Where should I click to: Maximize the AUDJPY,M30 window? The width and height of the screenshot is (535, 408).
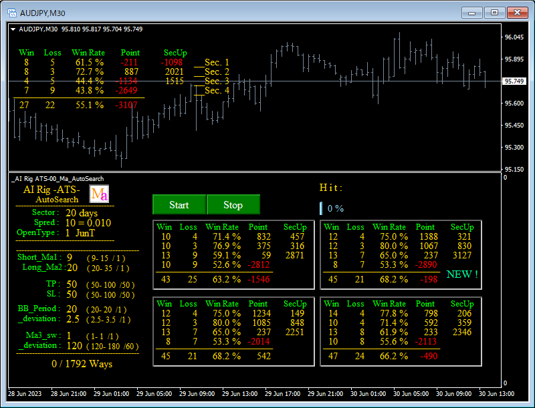494,13
